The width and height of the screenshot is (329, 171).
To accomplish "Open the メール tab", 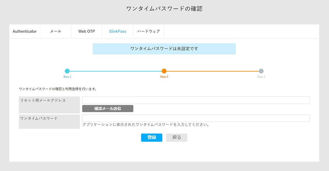I will [x=56, y=31].
